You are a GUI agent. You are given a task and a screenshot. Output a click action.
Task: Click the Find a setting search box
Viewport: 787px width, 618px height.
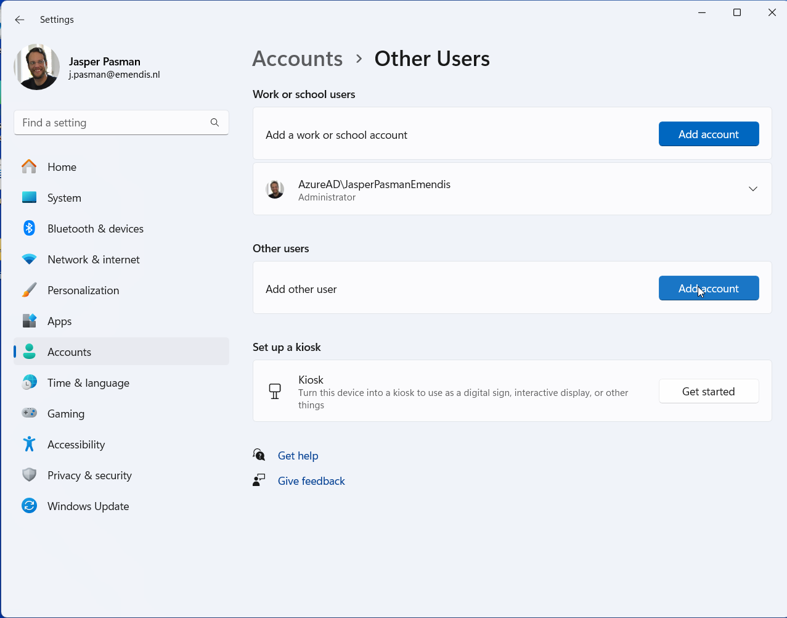click(x=111, y=123)
